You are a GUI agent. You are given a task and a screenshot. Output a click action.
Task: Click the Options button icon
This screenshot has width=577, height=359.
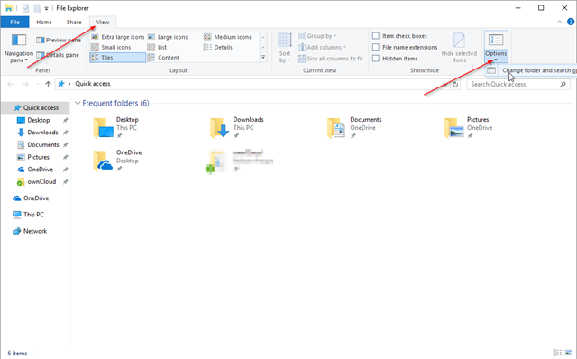[496, 40]
